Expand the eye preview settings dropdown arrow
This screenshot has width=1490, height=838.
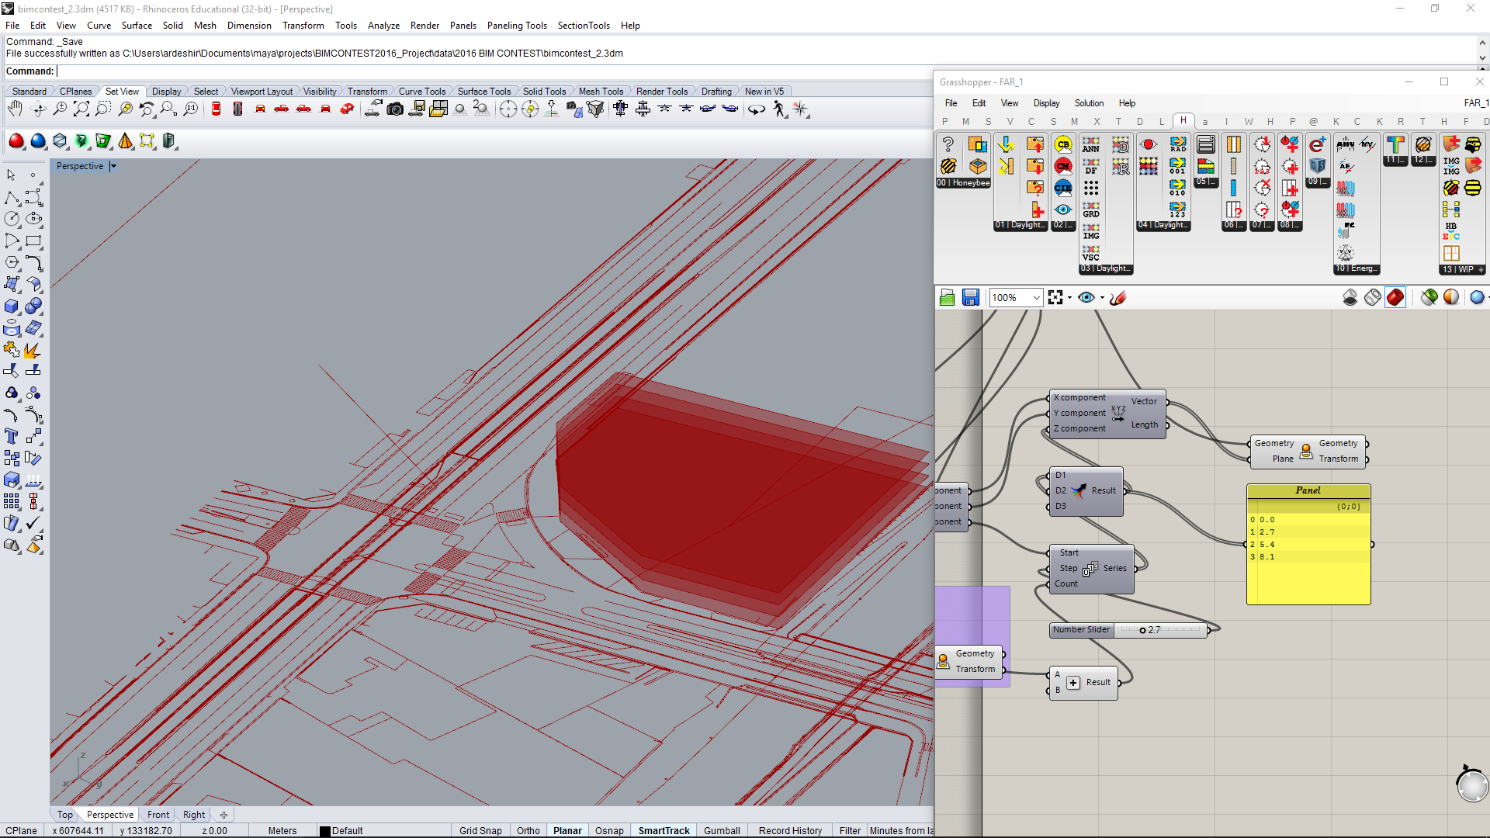click(1102, 298)
